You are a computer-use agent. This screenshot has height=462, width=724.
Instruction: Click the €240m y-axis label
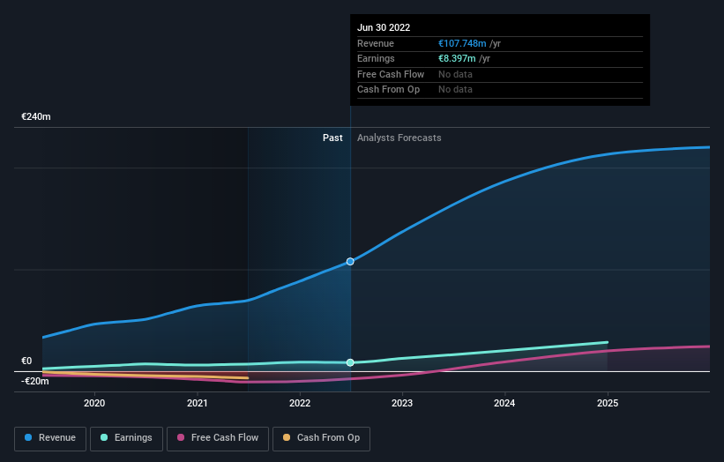coord(36,116)
